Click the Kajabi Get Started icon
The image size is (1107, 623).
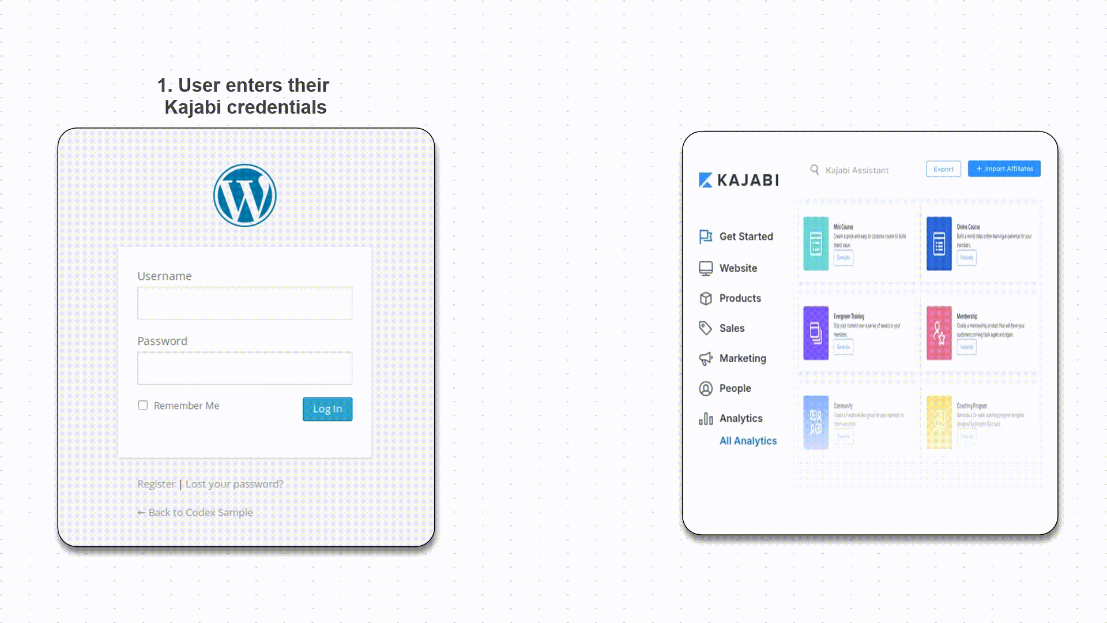(705, 236)
